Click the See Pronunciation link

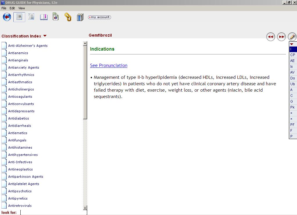109,65
